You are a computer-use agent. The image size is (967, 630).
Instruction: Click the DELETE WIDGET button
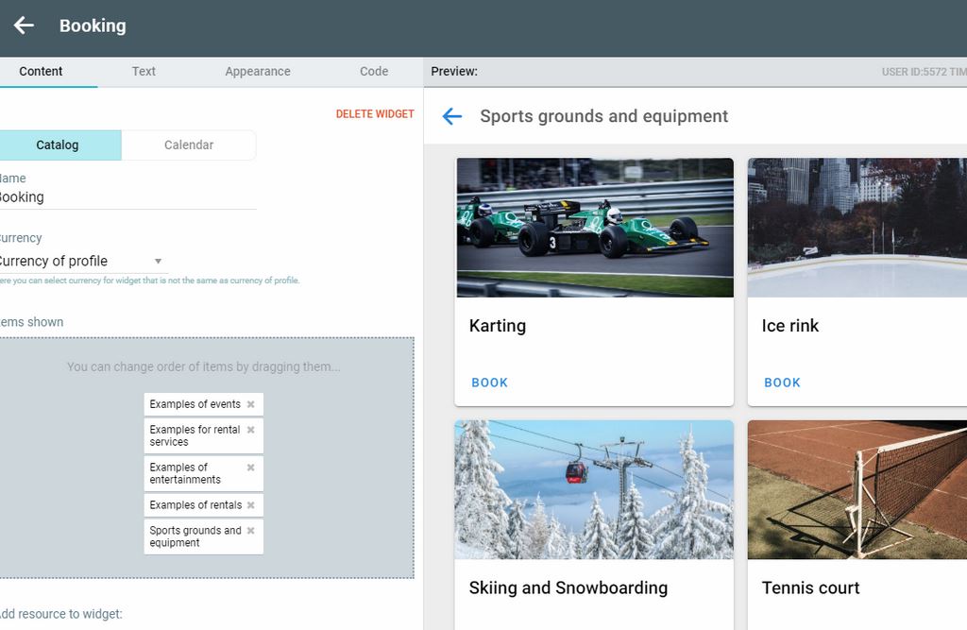tap(375, 114)
